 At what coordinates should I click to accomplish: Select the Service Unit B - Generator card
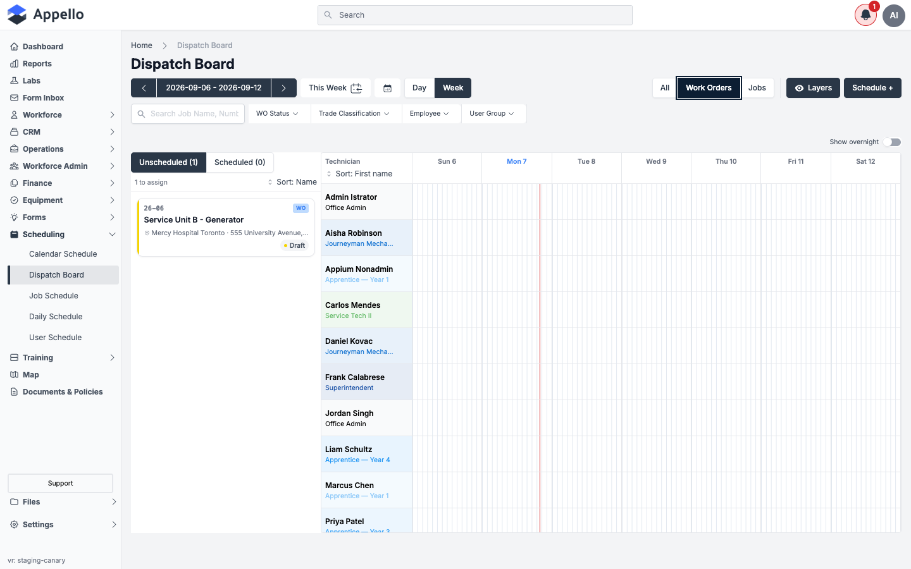(x=226, y=227)
